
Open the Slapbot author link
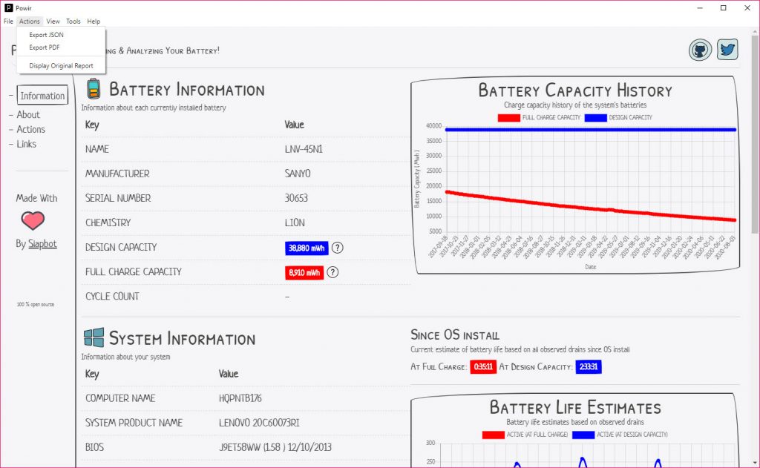[42, 244]
